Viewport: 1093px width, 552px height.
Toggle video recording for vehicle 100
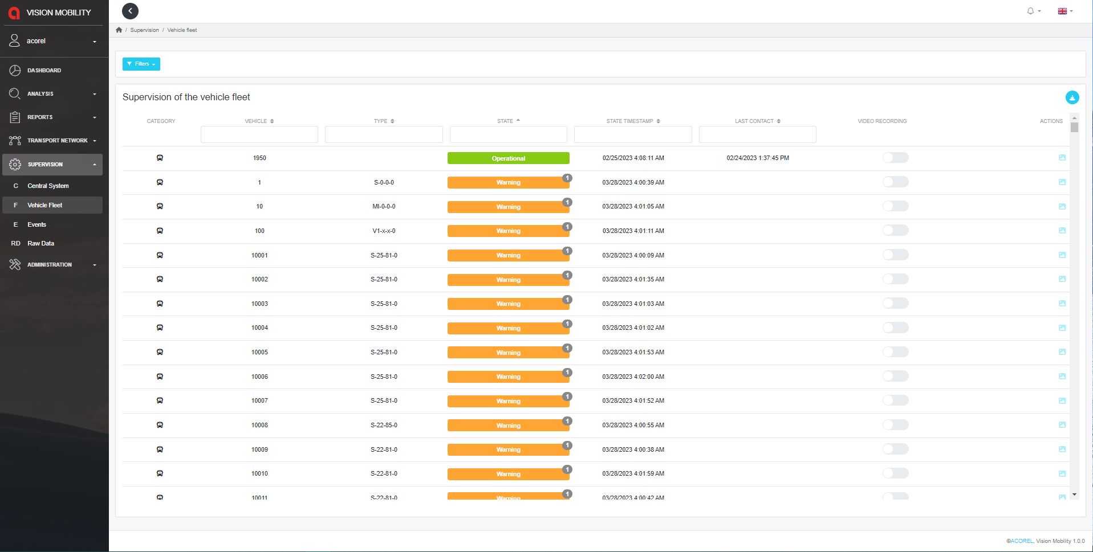pos(895,231)
